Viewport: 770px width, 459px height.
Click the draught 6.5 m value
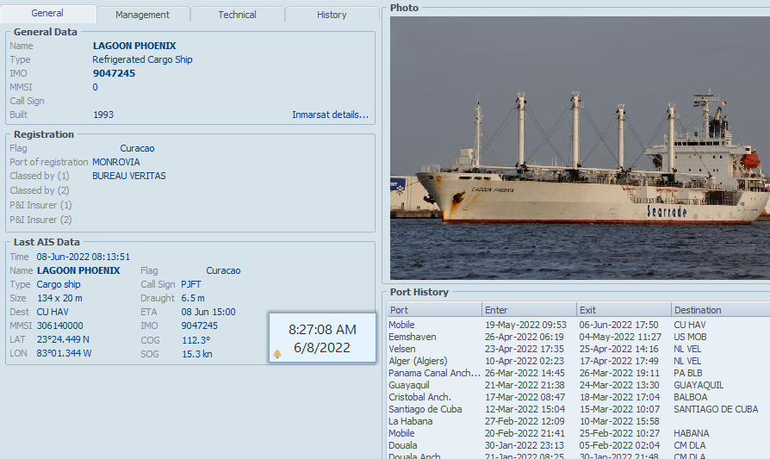[x=193, y=298]
